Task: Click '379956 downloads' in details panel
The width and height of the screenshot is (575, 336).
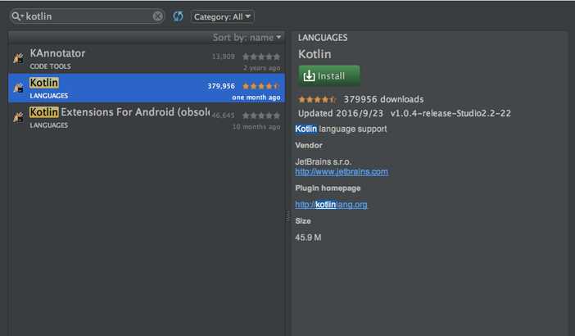Action: point(383,99)
